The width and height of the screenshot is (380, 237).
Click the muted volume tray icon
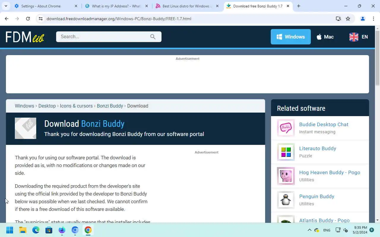click(x=346, y=230)
